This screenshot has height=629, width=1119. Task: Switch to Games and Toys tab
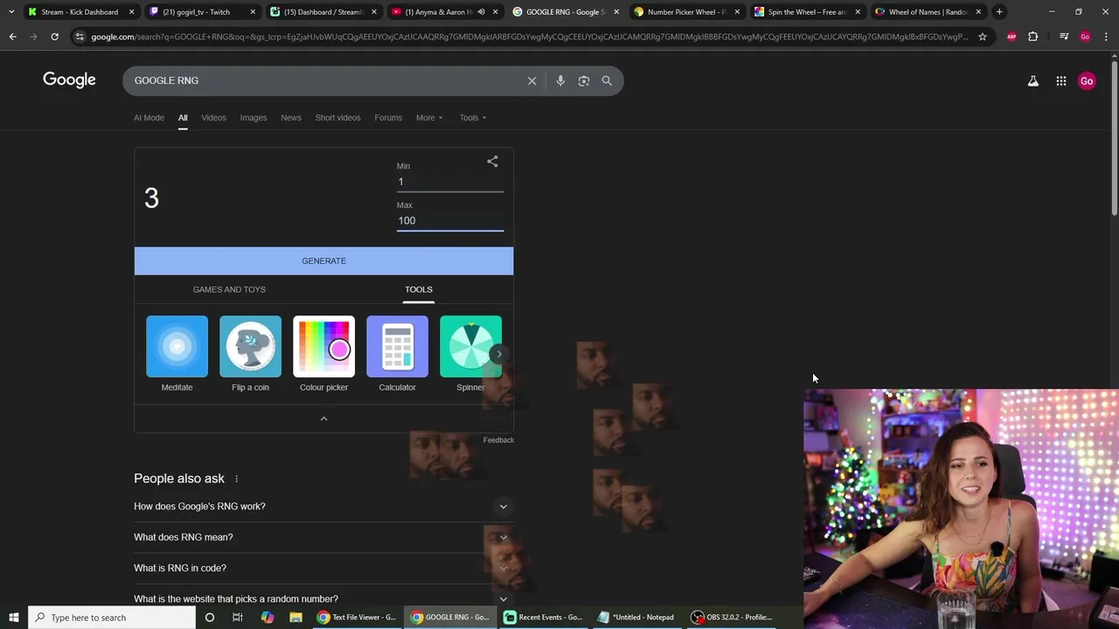point(229,289)
